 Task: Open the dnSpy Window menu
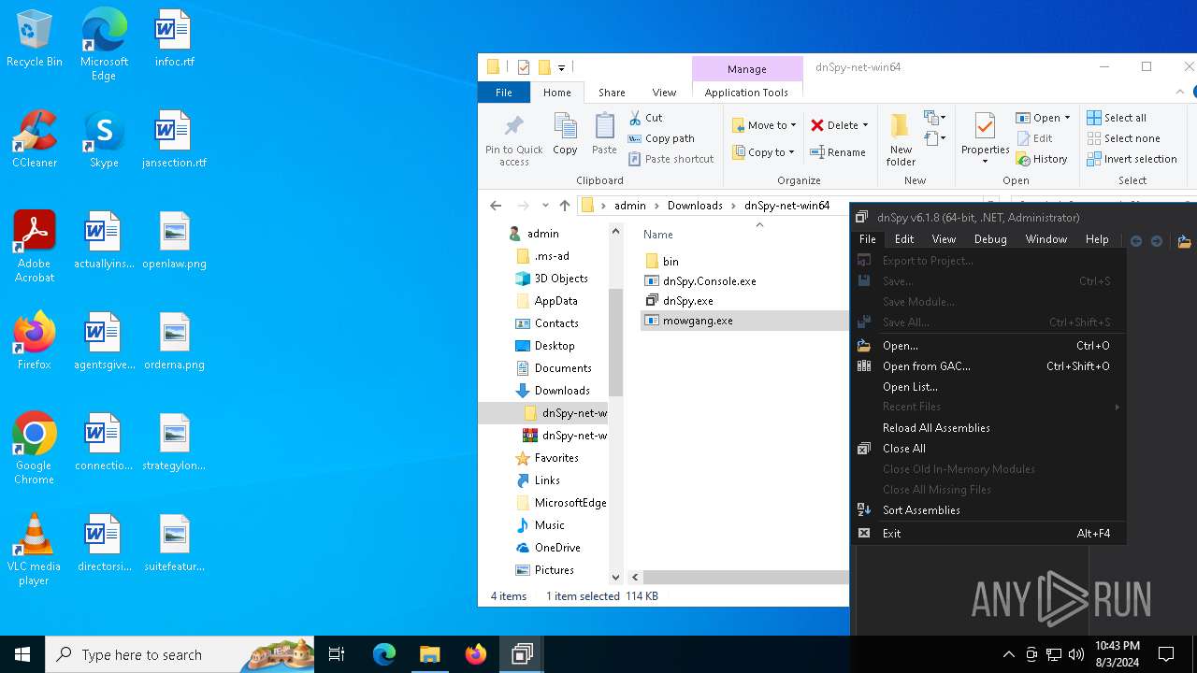pos(1046,239)
